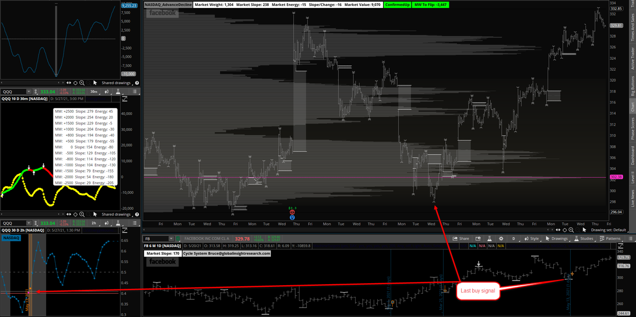Click the zoom-in magnifier above the QQQ chart
Image resolution: width=636 pixels, height=317 pixels.
[x=82, y=83]
